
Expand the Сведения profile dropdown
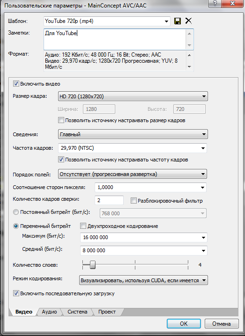click(x=133, y=134)
